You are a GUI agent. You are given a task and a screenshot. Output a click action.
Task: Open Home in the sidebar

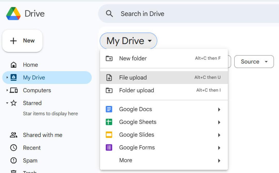pos(47,65)
